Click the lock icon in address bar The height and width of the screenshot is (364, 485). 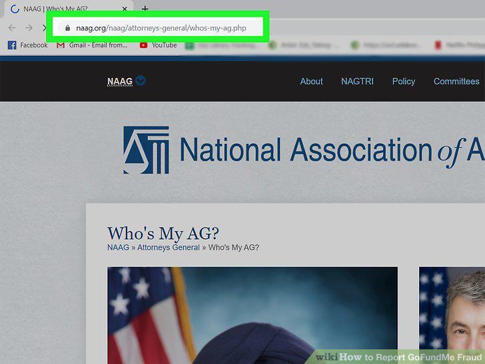(x=67, y=28)
